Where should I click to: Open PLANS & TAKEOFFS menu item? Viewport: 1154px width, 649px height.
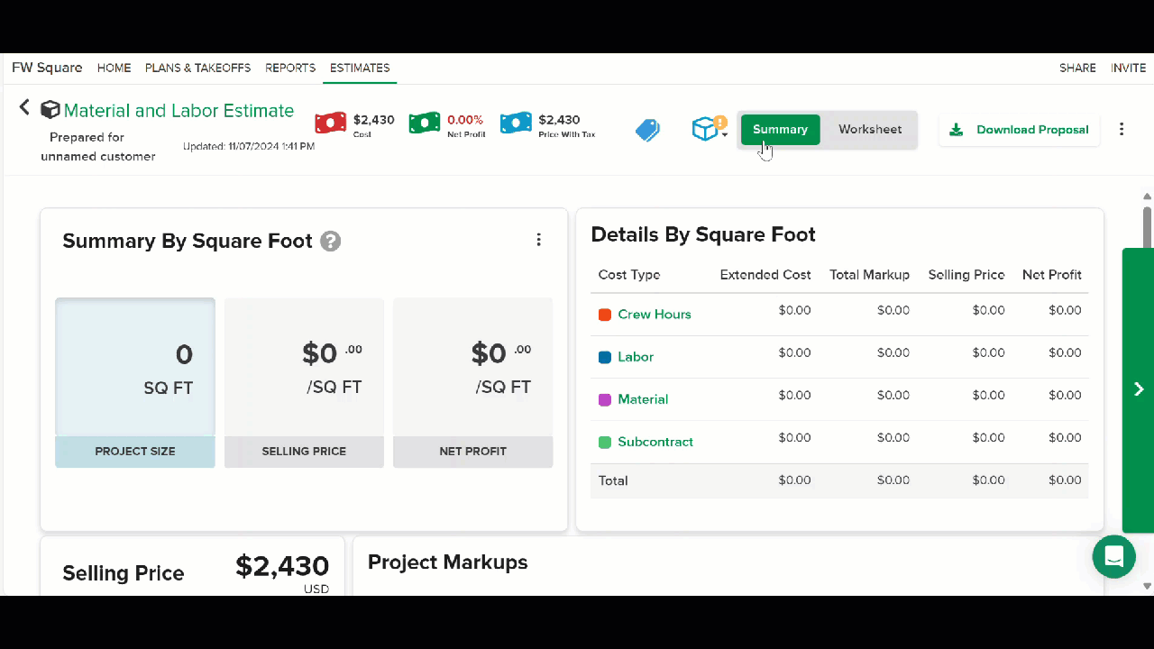click(198, 68)
